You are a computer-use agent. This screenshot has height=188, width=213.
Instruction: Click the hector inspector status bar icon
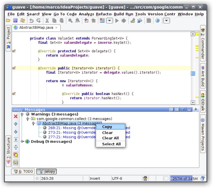pos(145,178)
